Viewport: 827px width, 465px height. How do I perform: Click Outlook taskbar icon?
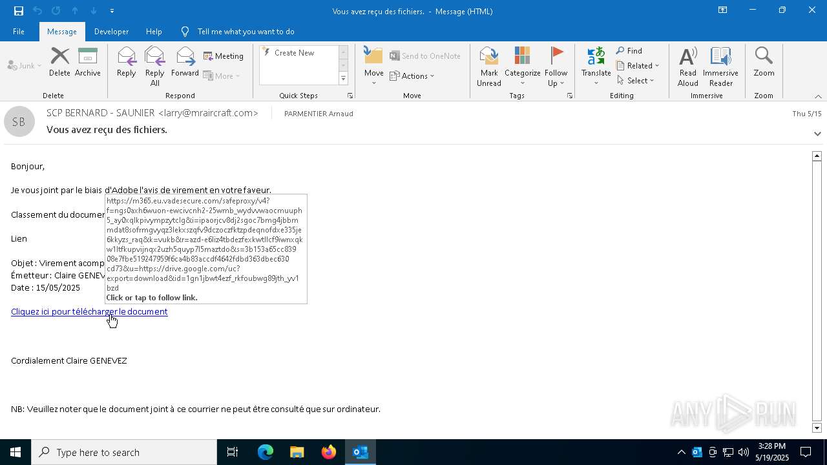pyautogui.click(x=361, y=452)
